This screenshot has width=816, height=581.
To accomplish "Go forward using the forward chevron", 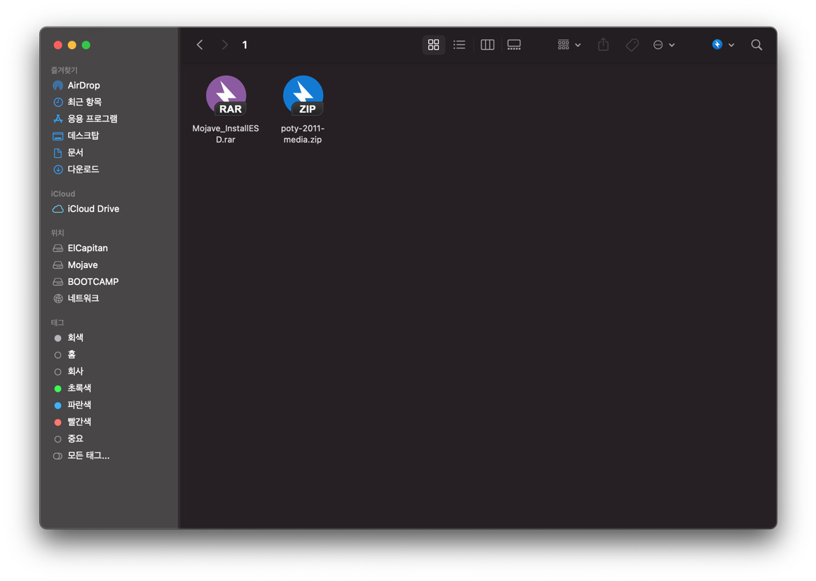I will pos(224,45).
